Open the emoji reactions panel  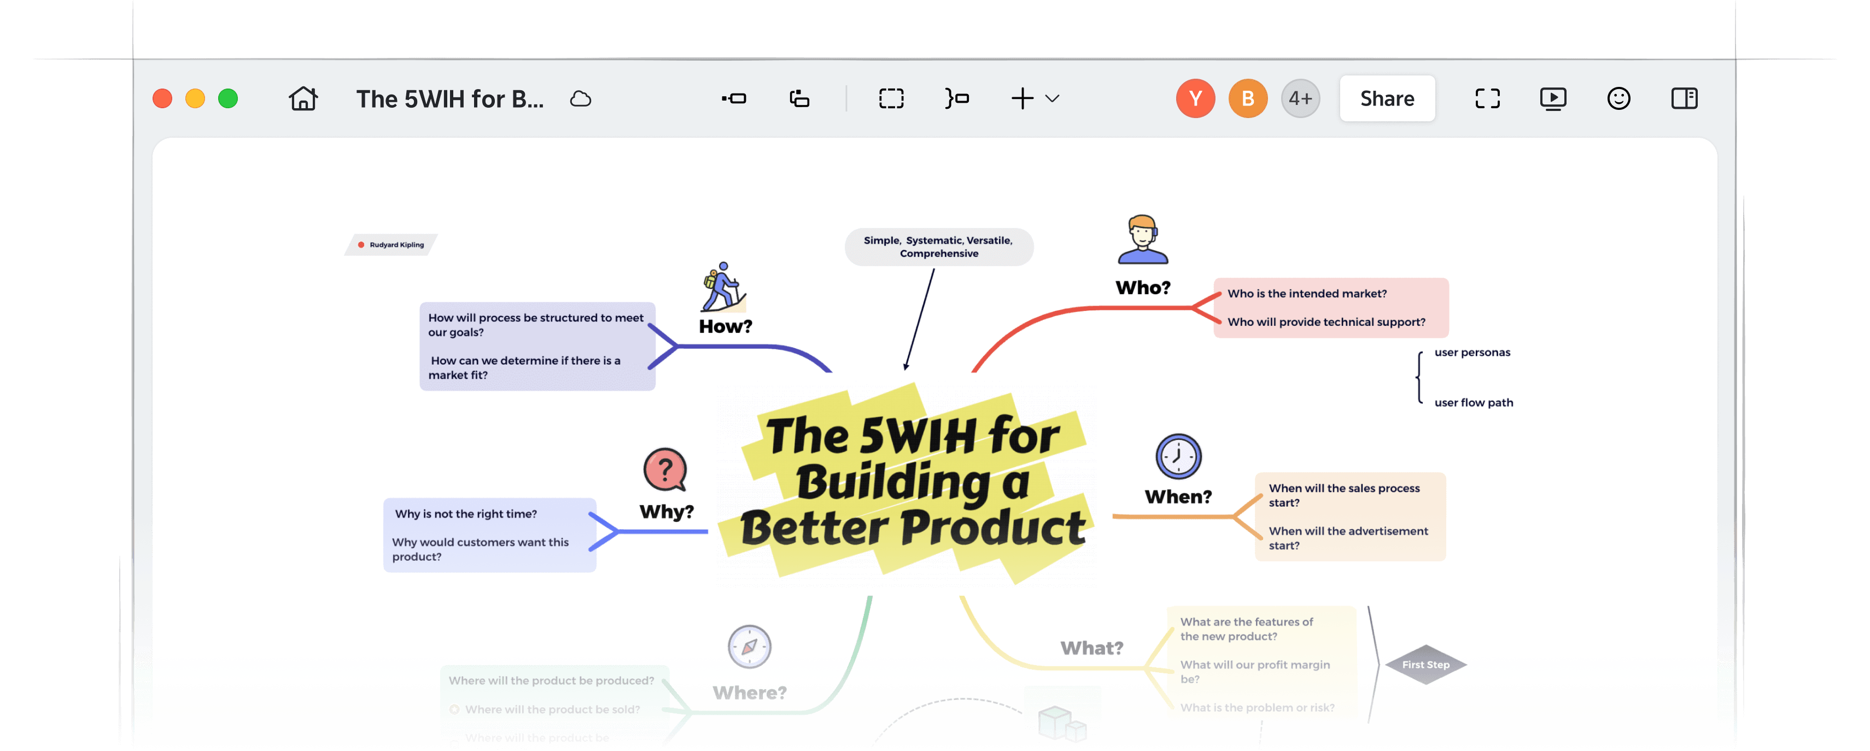pyautogui.click(x=1620, y=98)
